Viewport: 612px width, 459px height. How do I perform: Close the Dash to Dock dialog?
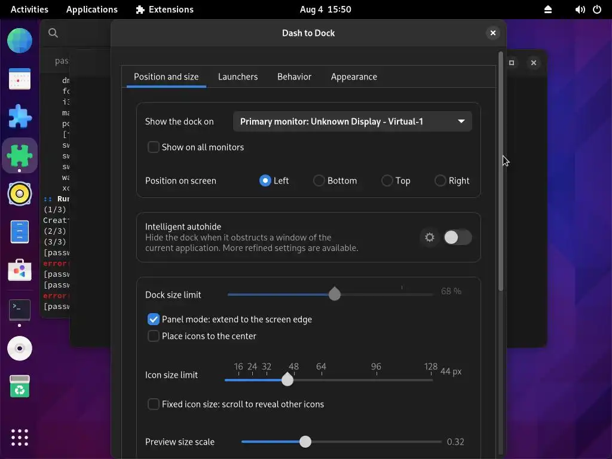[493, 33]
